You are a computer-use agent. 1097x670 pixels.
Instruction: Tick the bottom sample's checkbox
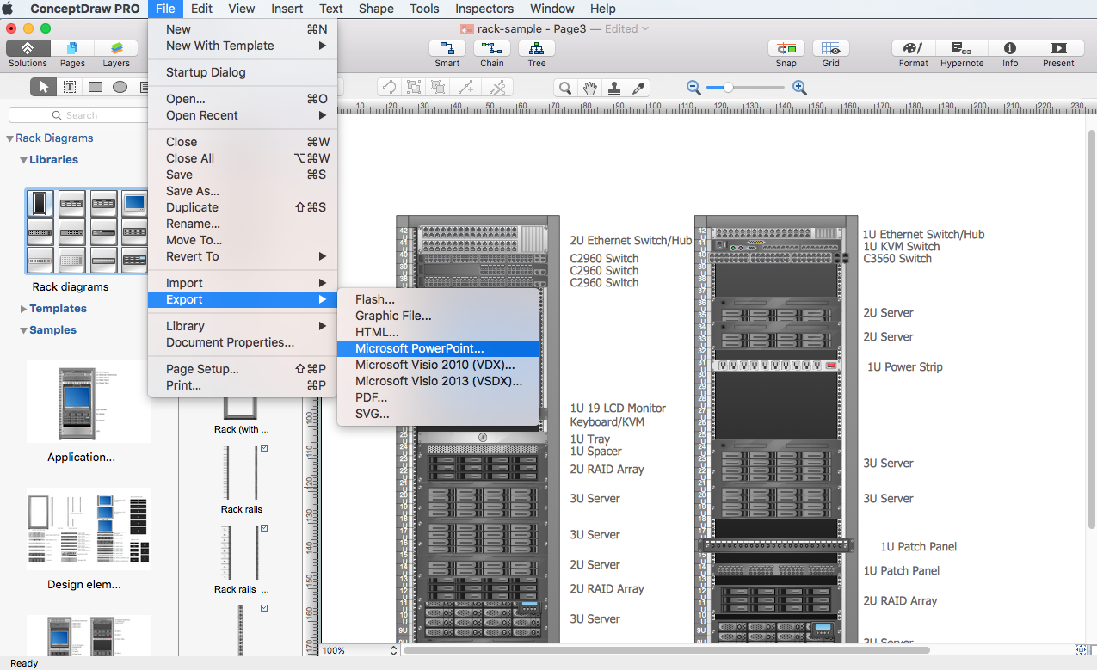pyautogui.click(x=264, y=608)
